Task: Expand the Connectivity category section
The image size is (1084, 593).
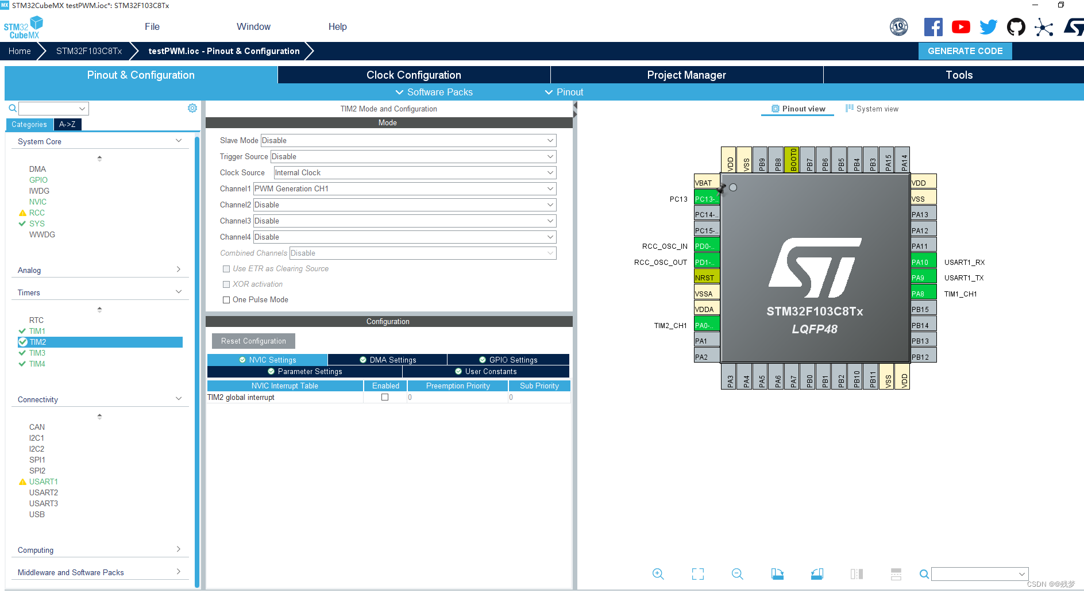Action: point(179,398)
